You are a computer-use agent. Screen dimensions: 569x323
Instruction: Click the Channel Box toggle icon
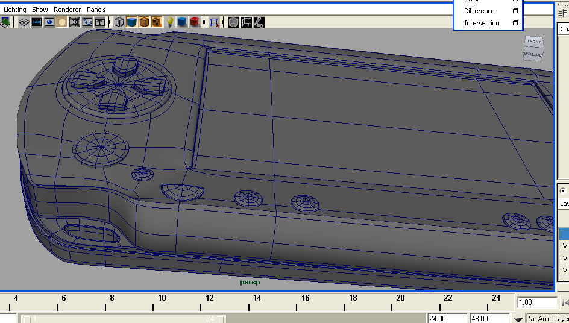563,13
